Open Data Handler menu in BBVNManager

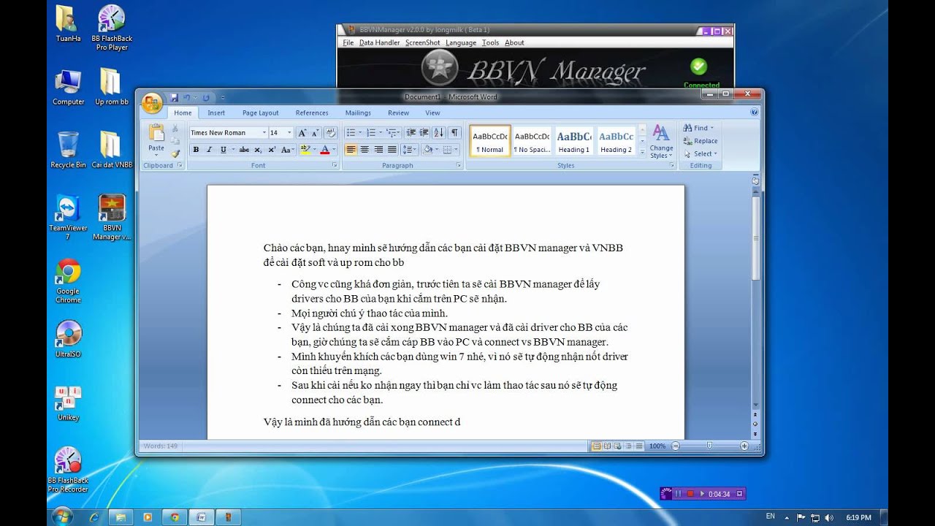coord(379,43)
